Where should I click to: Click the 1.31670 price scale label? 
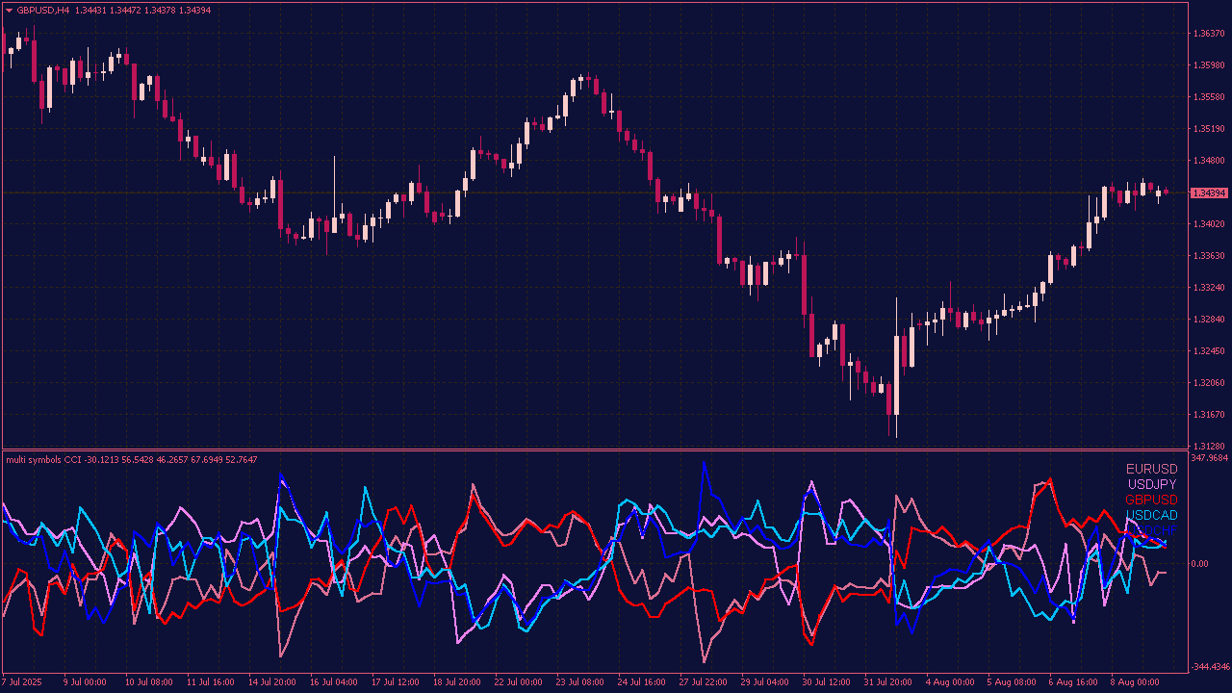click(x=1208, y=415)
